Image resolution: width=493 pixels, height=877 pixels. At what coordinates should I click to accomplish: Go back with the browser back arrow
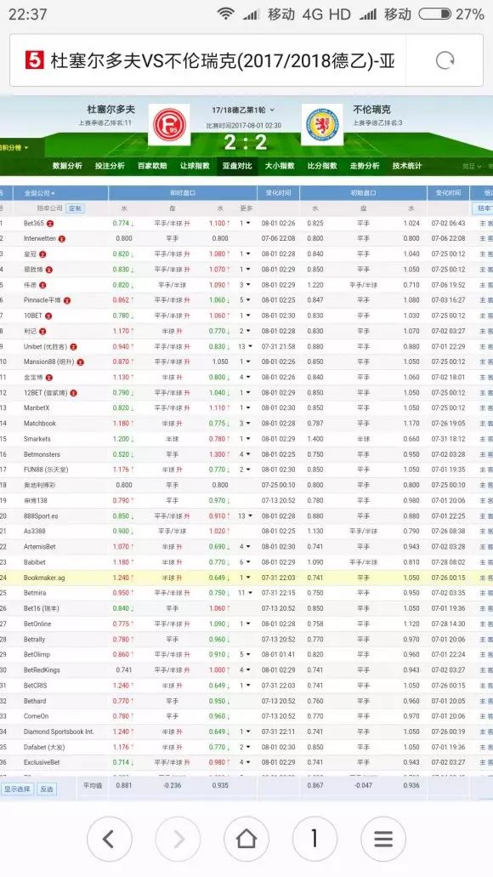tap(109, 838)
